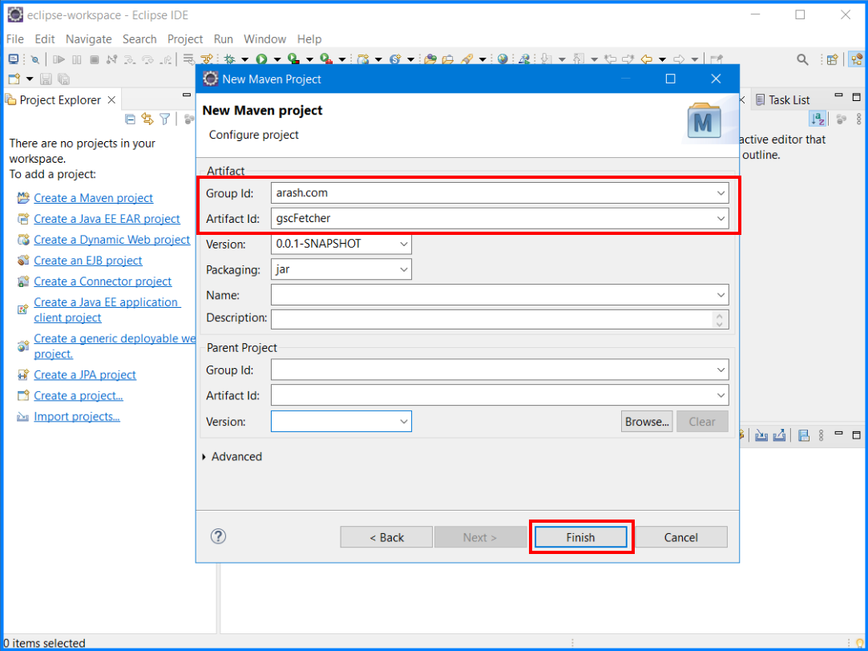Click the Finish button
This screenshot has width=868, height=651.
tap(581, 536)
